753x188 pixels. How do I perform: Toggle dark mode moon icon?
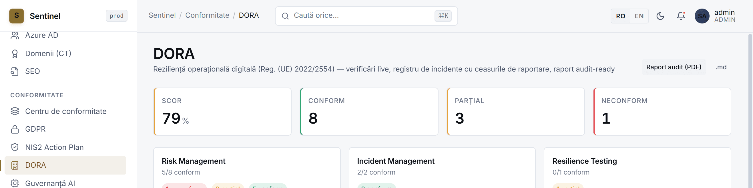pos(660,16)
